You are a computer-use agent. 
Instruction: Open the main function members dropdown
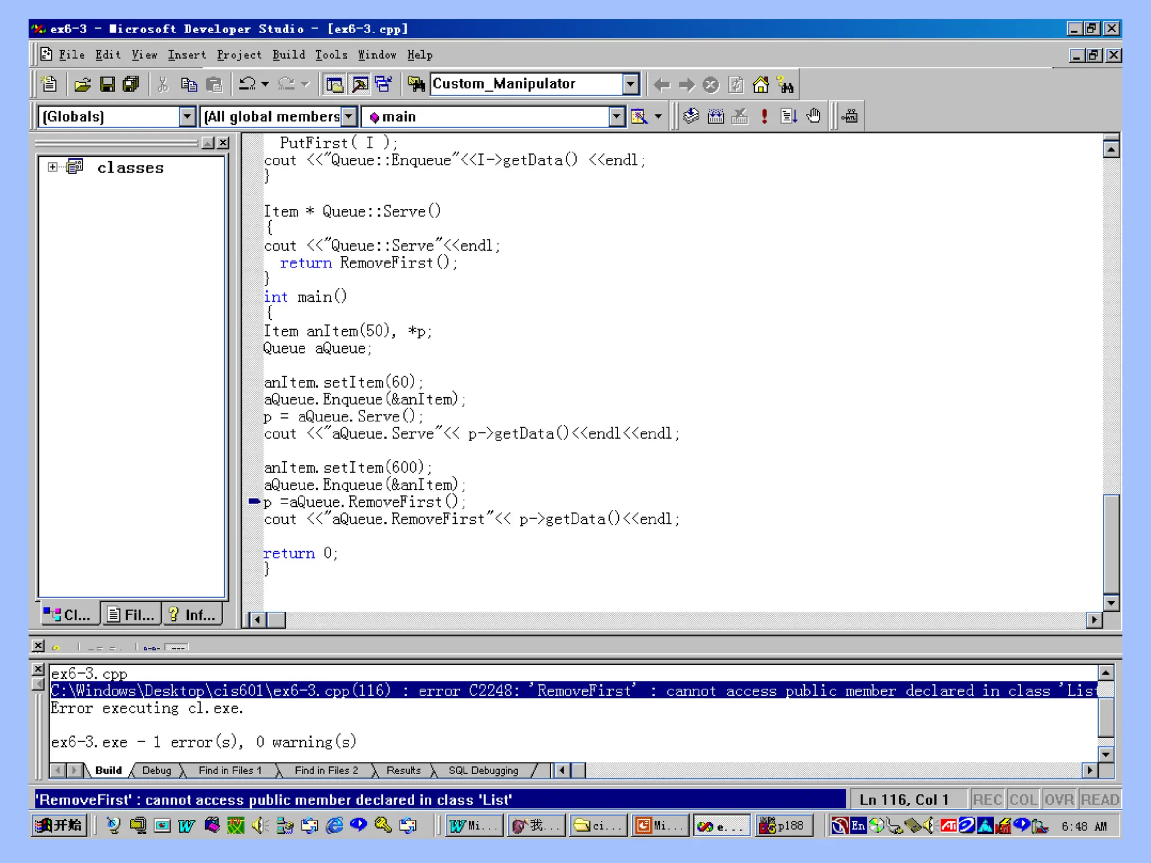[x=617, y=116]
